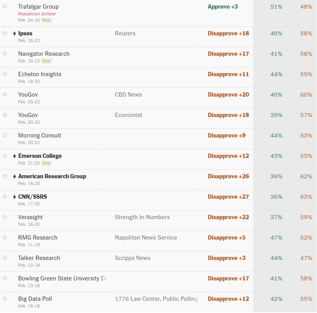This screenshot has height=313, width=317.
Task: Expand the YouGov CBS News poll row
Action: click(x=5, y=94)
